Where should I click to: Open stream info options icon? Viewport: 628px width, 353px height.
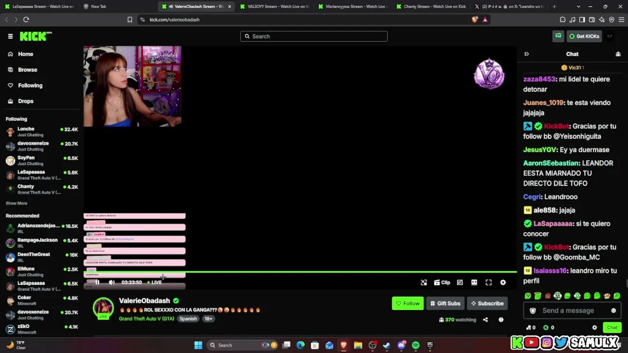click(501, 320)
